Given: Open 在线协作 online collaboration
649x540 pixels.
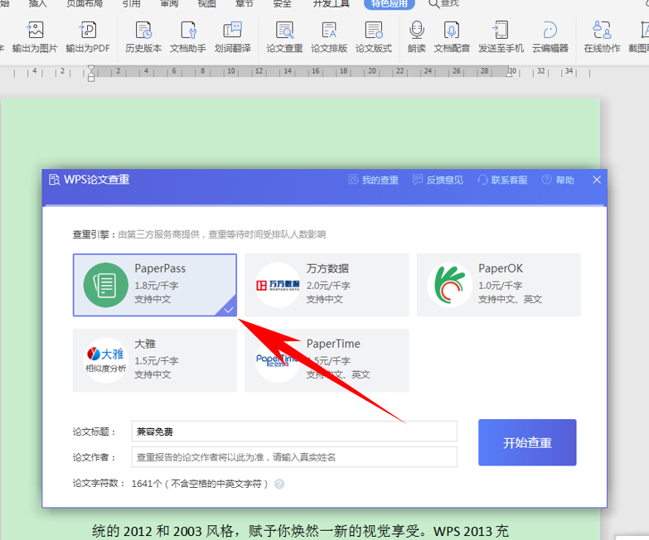Looking at the screenshot, I should [x=603, y=37].
